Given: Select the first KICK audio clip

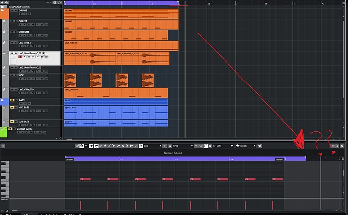Looking at the screenshot, I should (70, 80).
